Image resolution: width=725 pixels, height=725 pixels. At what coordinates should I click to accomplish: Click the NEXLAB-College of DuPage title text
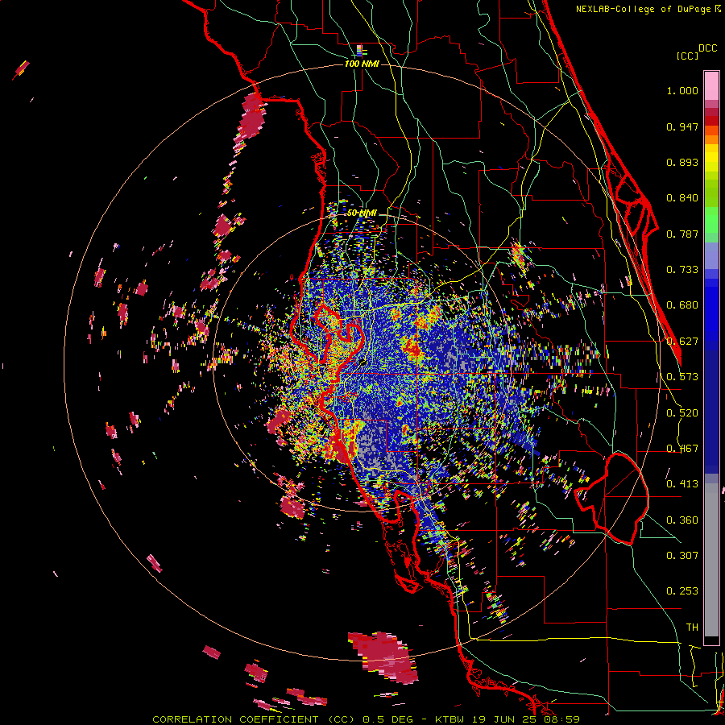[645, 9]
